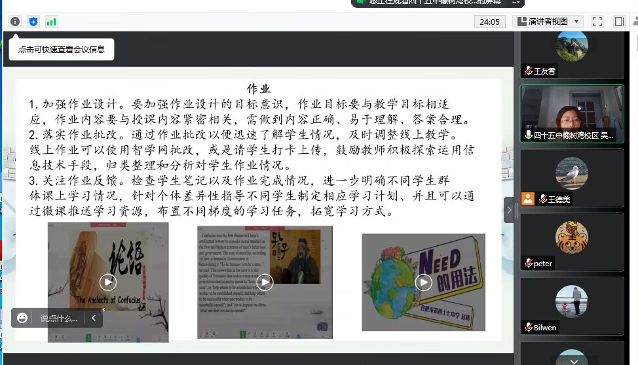Click peter's tiger avatar tile
Image resolution: width=638 pixels, height=365 pixels.
point(571,241)
